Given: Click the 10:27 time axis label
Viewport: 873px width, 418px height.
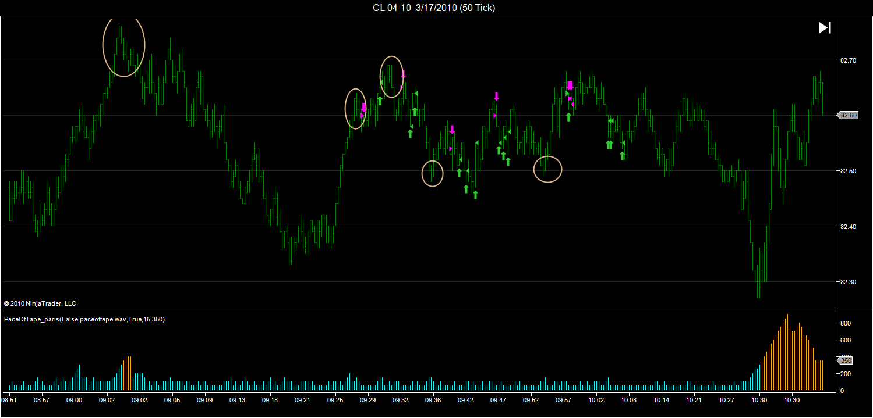Looking at the screenshot, I should [x=727, y=400].
